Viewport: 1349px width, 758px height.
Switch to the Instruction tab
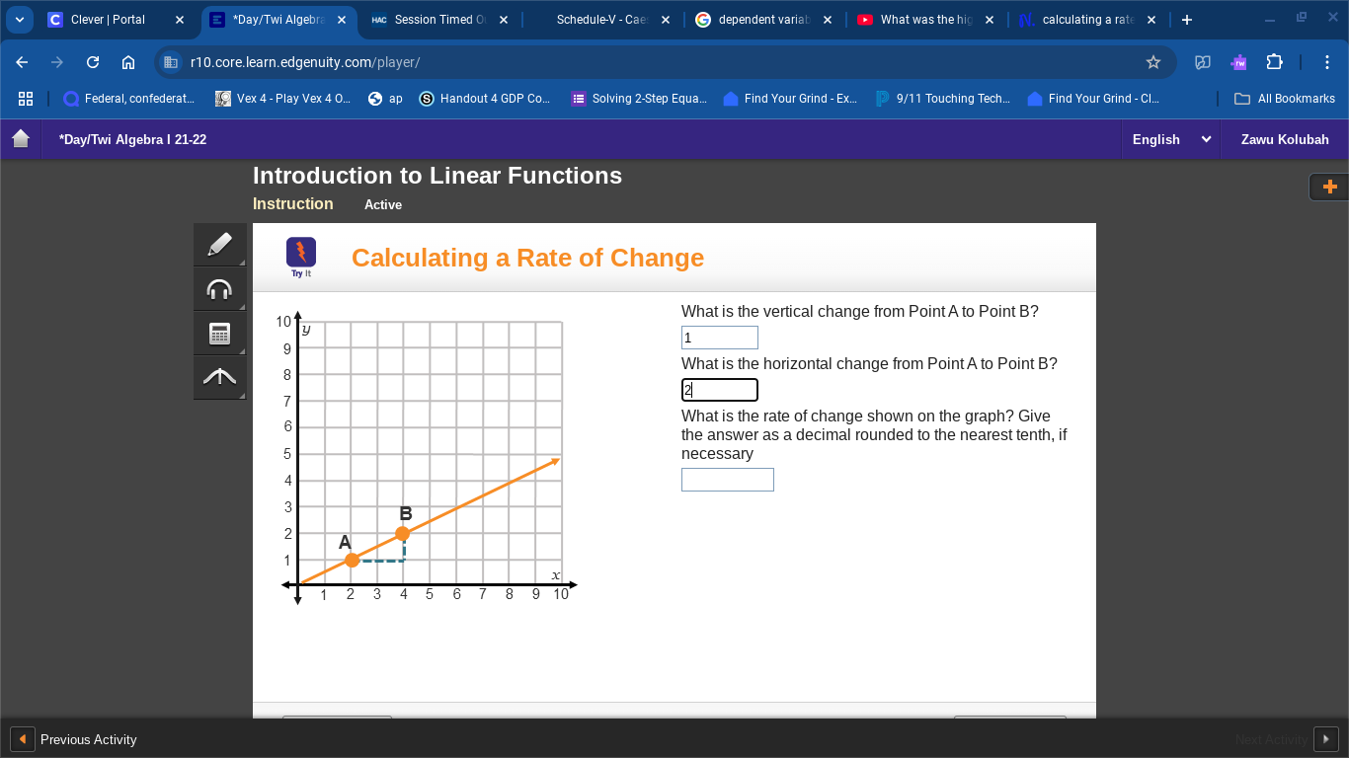(x=292, y=204)
